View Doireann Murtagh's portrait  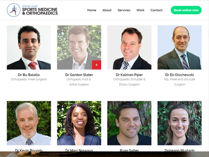[x=180, y=123]
